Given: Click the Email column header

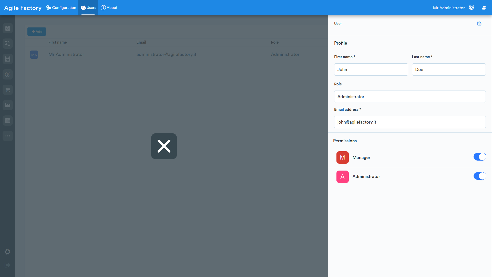Looking at the screenshot, I should 141,42.
